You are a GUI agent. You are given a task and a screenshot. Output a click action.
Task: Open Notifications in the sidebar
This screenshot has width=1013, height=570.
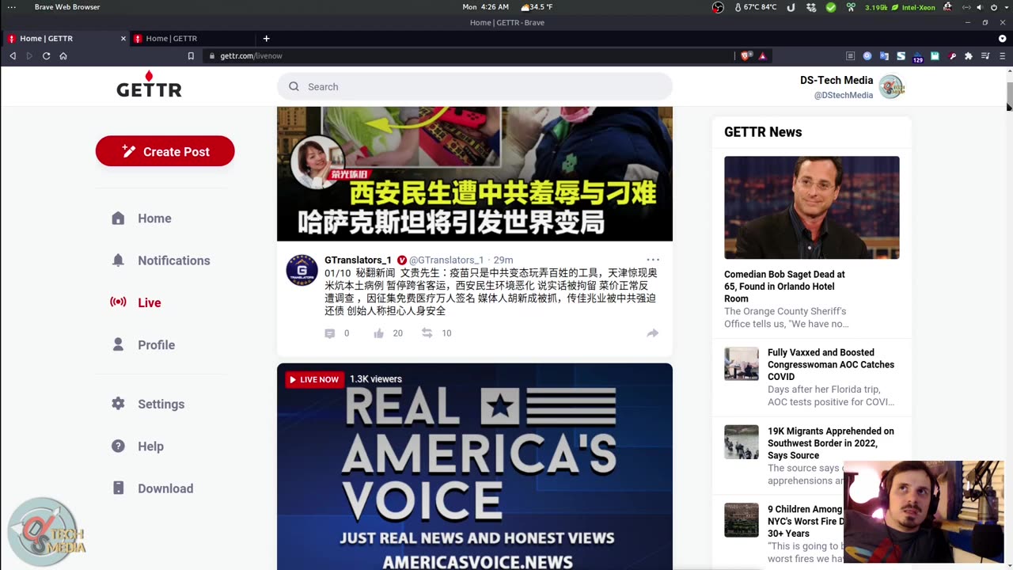174,260
